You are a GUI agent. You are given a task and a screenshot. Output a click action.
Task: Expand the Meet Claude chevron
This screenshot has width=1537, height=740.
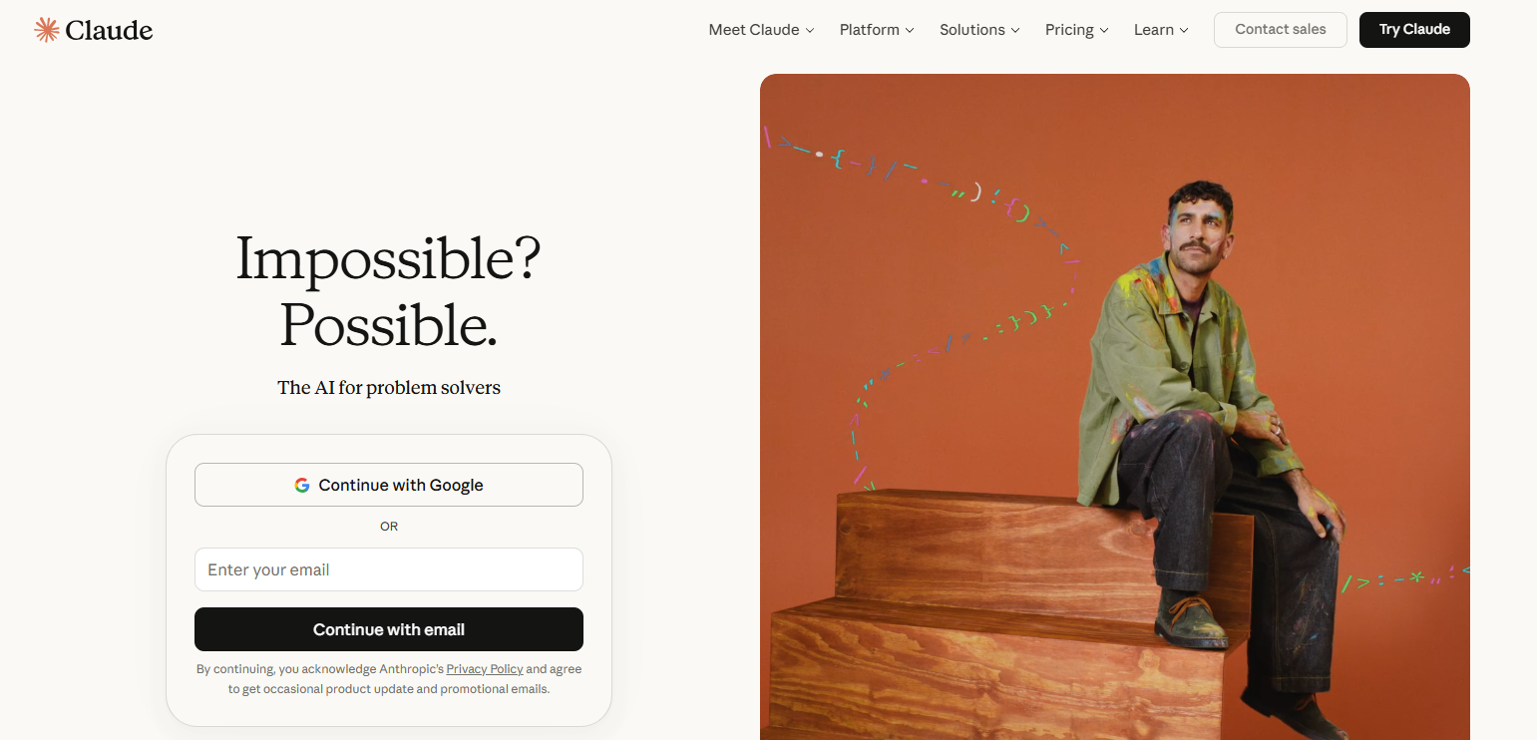tap(810, 31)
